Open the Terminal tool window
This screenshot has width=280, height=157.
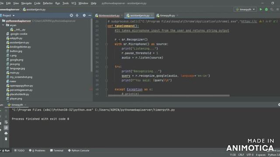[57, 150]
